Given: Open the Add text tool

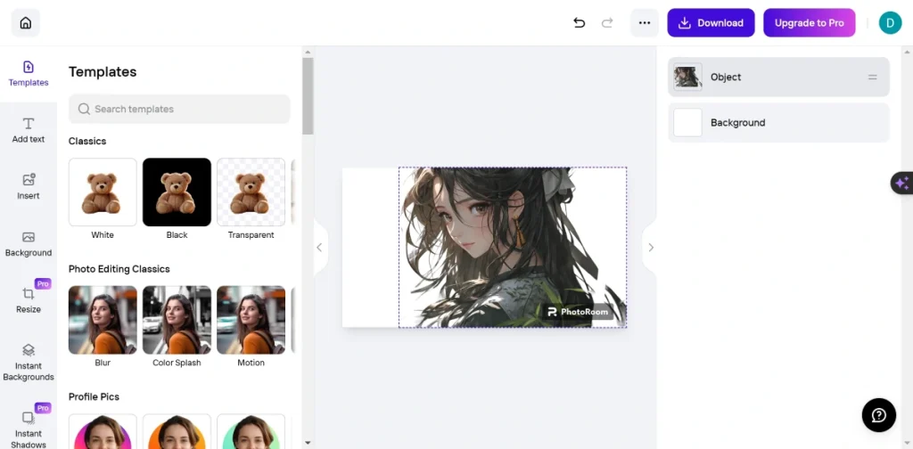Looking at the screenshot, I should [29, 130].
